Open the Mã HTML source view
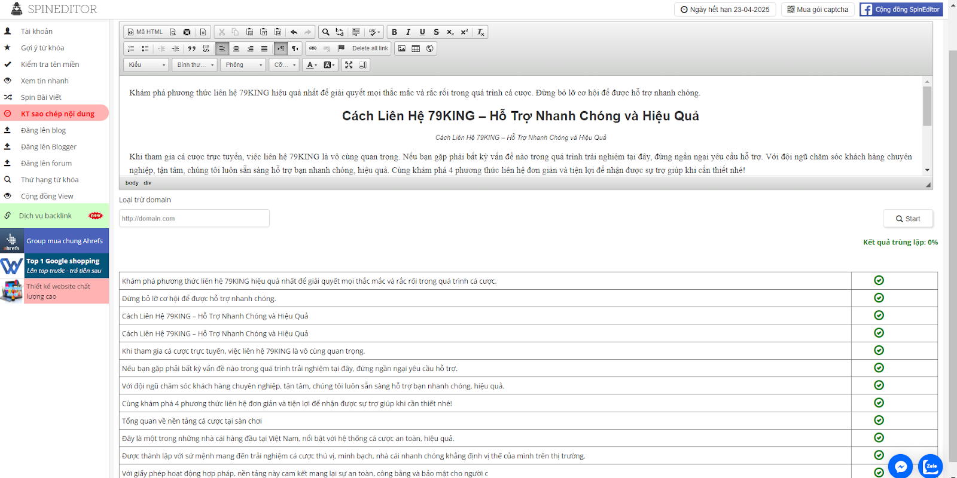 pos(145,32)
